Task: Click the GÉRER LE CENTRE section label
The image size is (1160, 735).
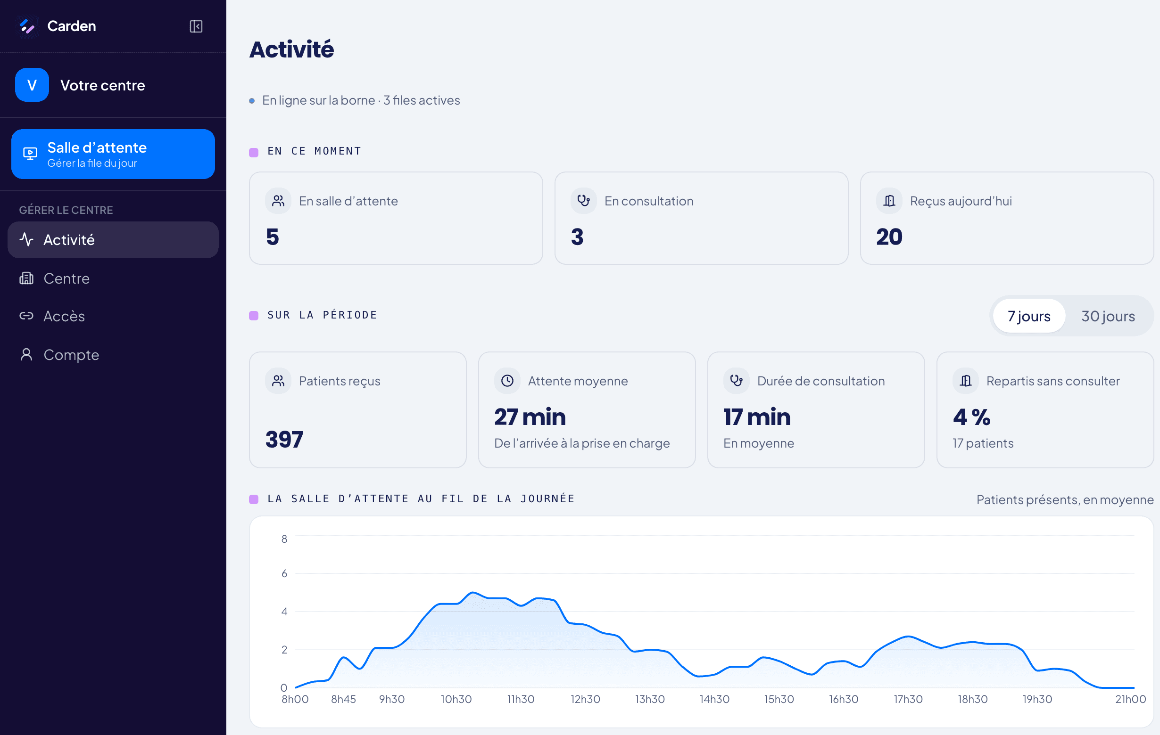Action: point(66,210)
